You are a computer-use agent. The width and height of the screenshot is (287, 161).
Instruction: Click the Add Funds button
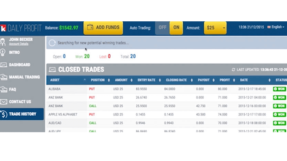click(103, 28)
